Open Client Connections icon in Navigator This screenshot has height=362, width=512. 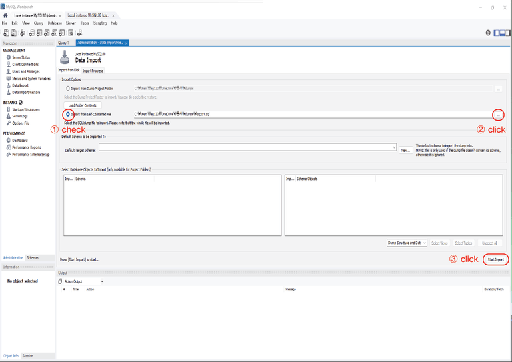click(x=9, y=64)
